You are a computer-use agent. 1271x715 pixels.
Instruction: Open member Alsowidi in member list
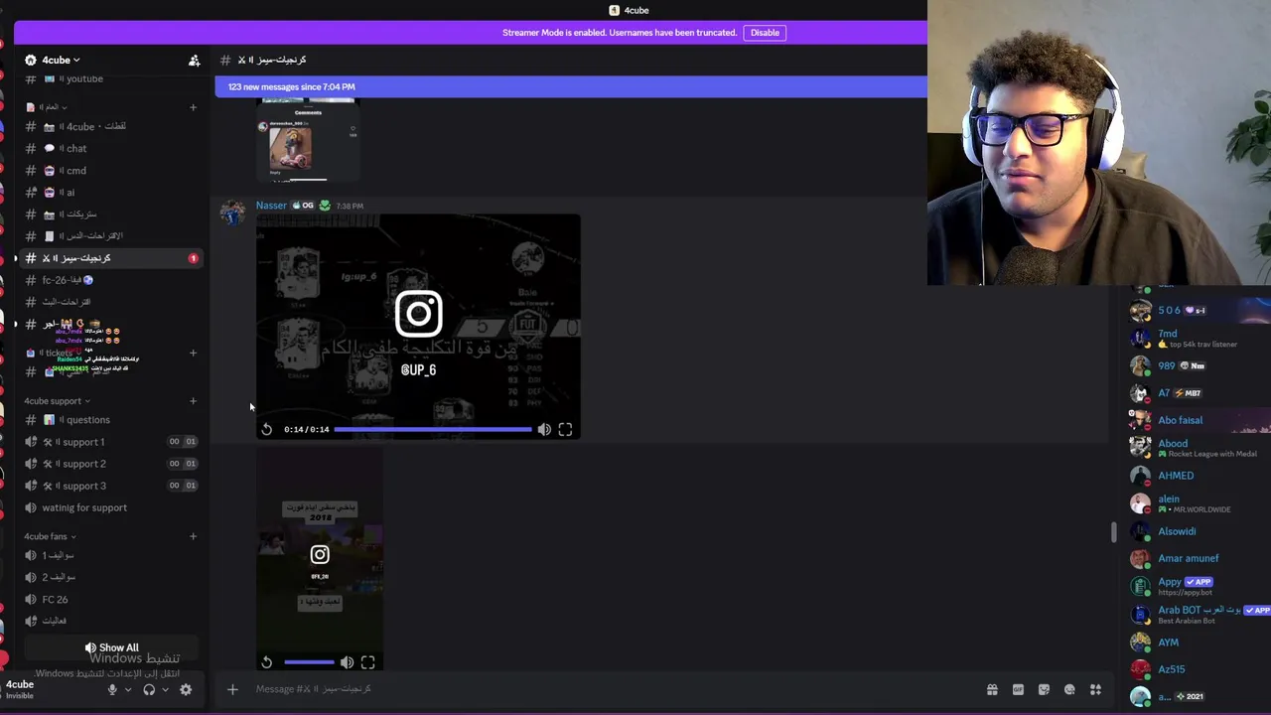point(1197,531)
